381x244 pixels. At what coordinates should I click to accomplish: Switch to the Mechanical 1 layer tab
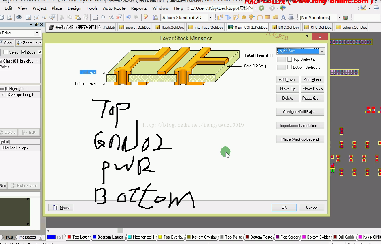(141, 237)
